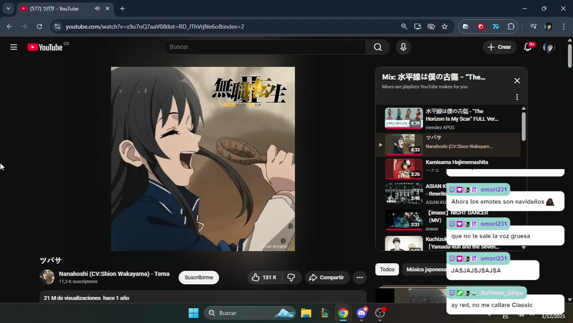
Task: View site information in the address bar
Action: [x=57, y=26]
